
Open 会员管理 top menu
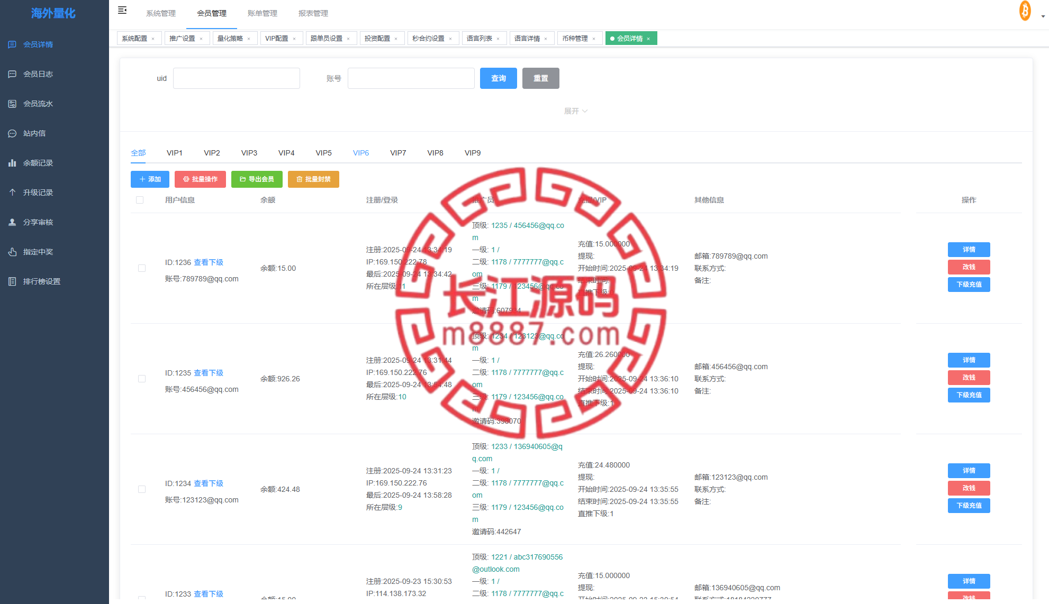tap(212, 13)
